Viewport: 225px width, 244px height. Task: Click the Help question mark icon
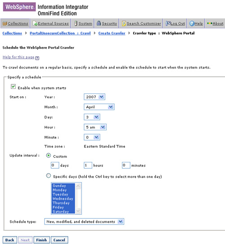[x=192, y=23]
